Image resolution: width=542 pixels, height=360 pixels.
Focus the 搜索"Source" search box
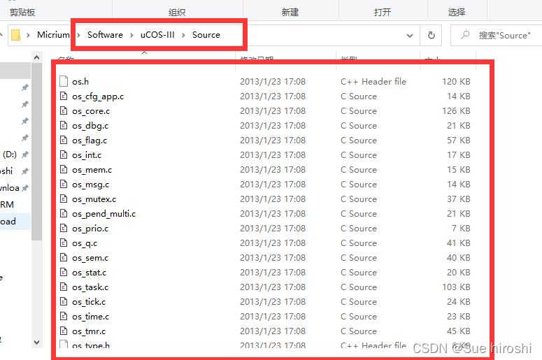pyautogui.click(x=497, y=35)
